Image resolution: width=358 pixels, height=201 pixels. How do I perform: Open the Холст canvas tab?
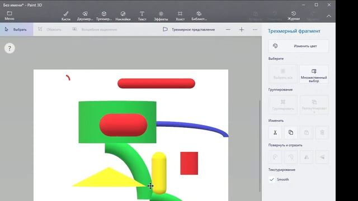tap(180, 16)
